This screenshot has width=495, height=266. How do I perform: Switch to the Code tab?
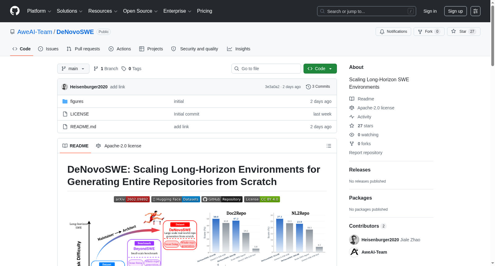[x=22, y=49]
